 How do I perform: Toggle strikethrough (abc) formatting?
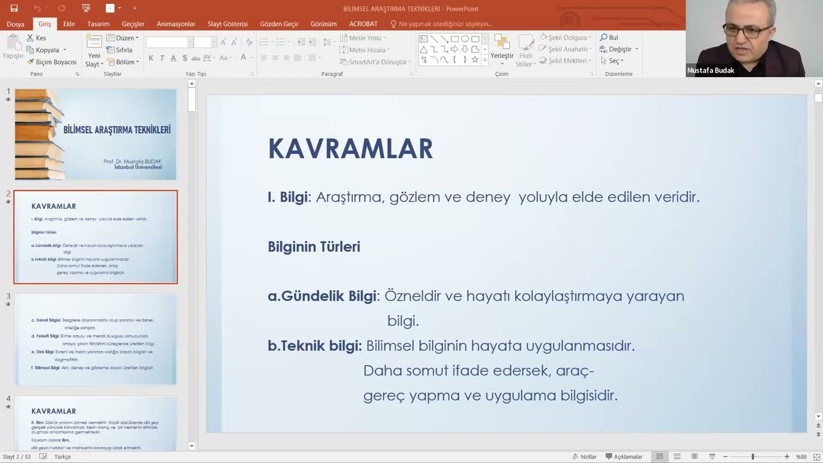195,58
